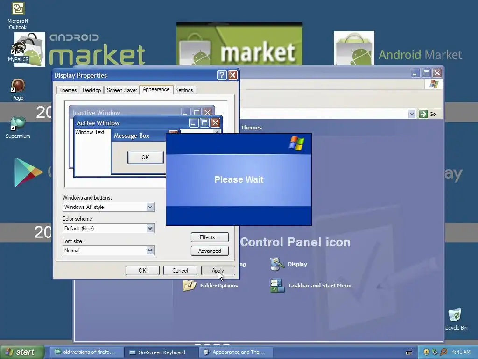The image size is (478, 359).
Task: Click the Play Store triangle logo on desktop
Action: pyautogui.click(x=28, y=172)
